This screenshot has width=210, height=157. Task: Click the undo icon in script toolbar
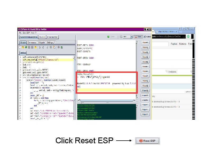pyautogui.click(x=40, y=47)
